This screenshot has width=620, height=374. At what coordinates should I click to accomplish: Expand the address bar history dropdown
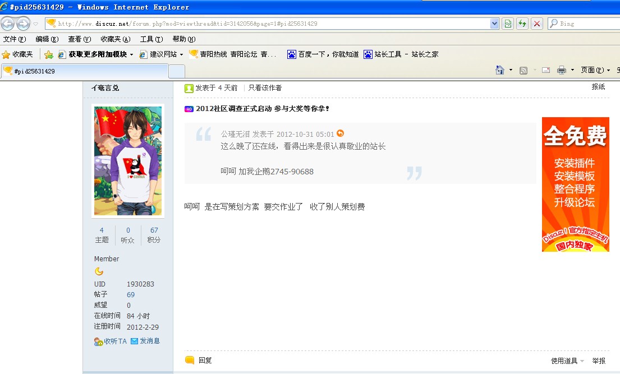click(494, 24)
